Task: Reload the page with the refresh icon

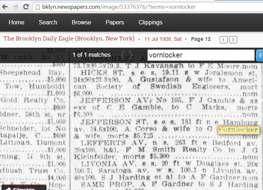Action: click(26, 7)
